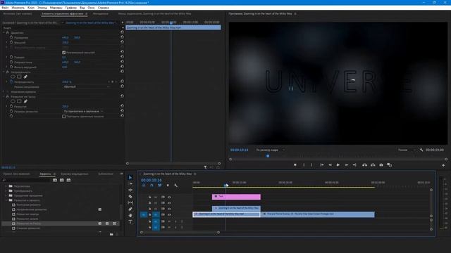Expand the Scale parameter arrow

click(7, 42)
